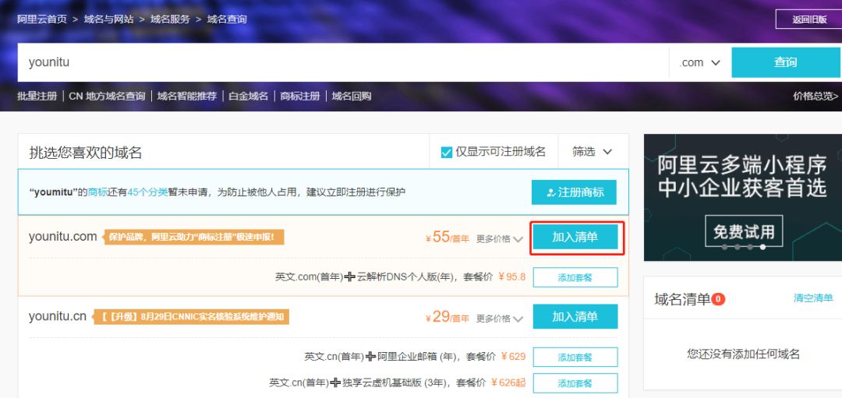The image size is (842, 398).
Task: Select the first banner carousel dot
Action: click(725, 247)
